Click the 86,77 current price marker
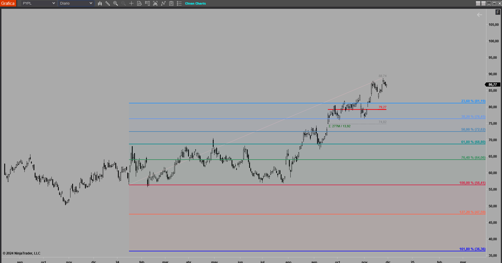 pyautogui.click(x=493, y=85)
